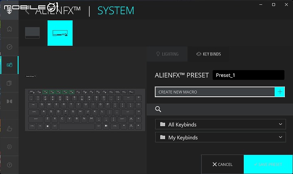Open the AlienFX devices sidebar icon
The height and width of the screenshot is (174, 293).
(x=9, y=65)
